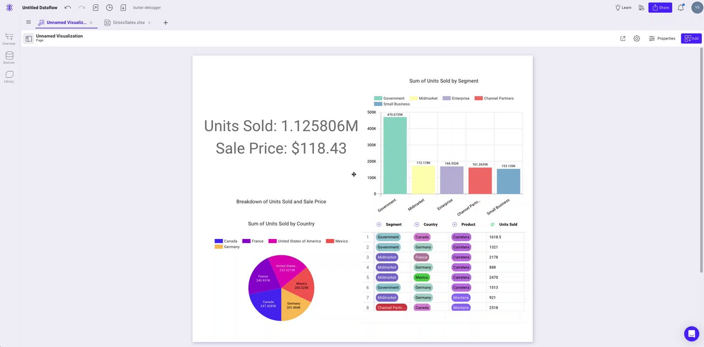Viewport: 704px width, 347px height.
Task: Click the Sale Price $118.43 text
Action: pos(281,148)
